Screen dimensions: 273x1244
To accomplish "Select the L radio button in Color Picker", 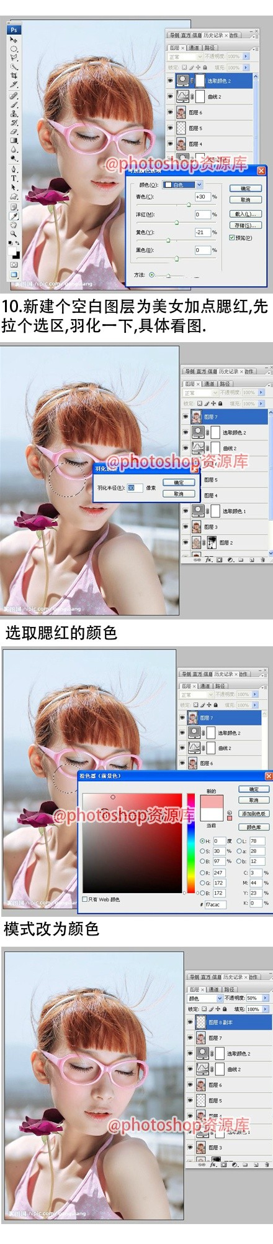I will pyautogui.click(x=239, y=840).
